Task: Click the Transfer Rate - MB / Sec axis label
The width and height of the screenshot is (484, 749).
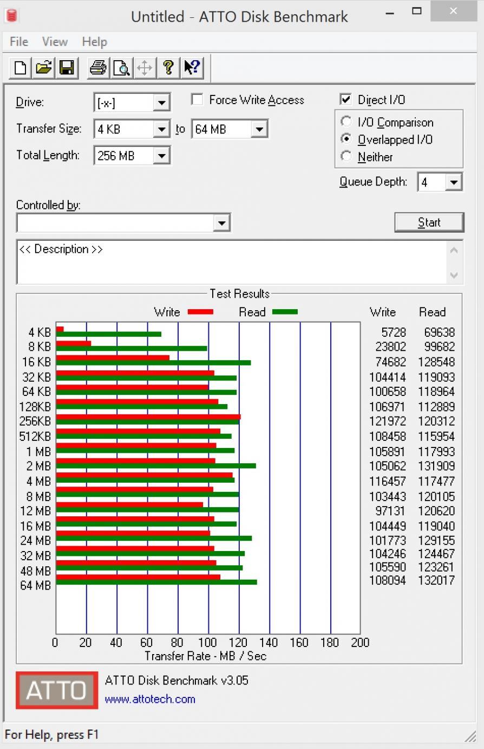Action: click(206, 656)
